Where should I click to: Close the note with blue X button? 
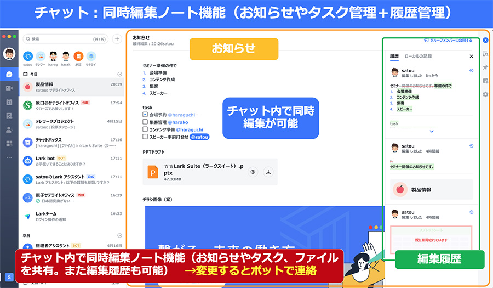pyautogui.click(x=485, y=40)
